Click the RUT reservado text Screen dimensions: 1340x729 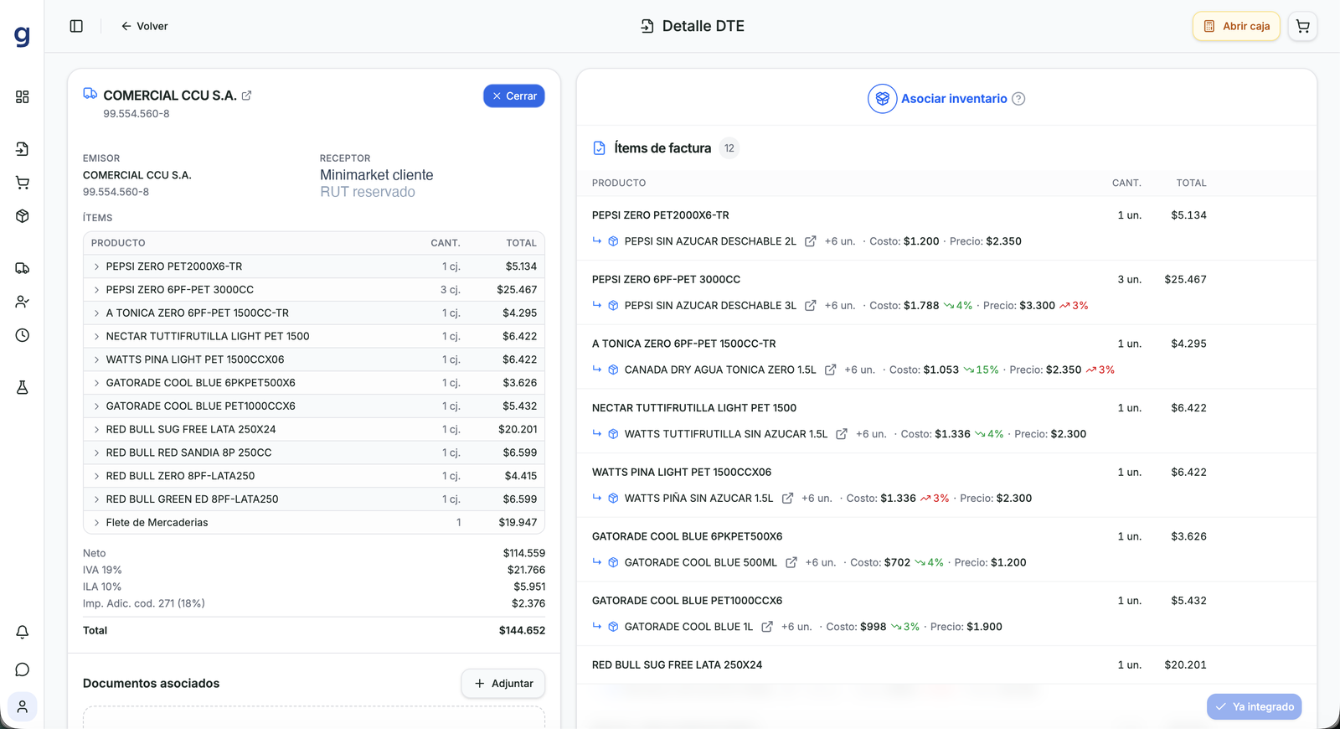368,192
